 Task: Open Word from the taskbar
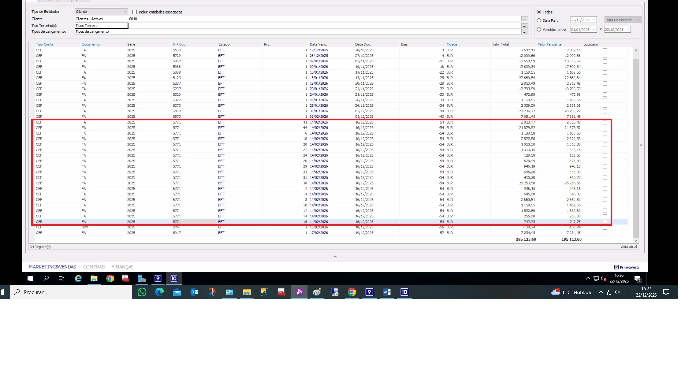(387, 292)
